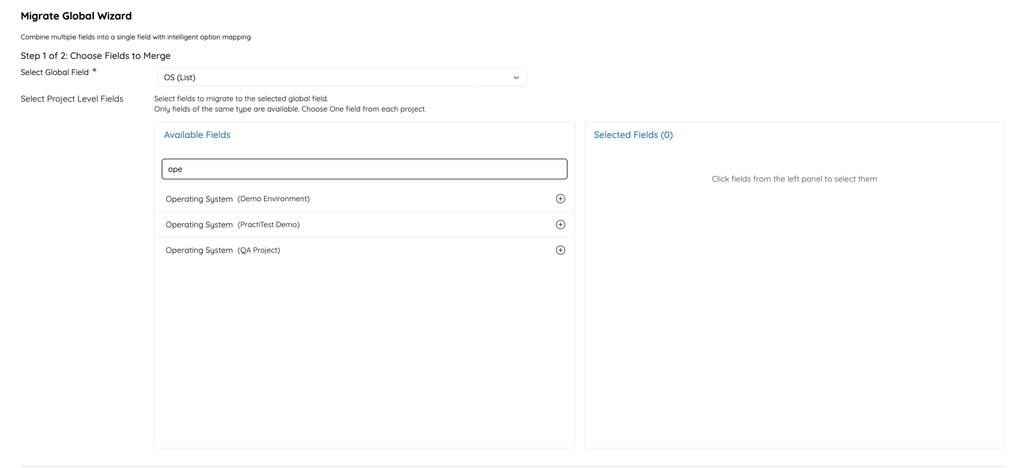The image size is (1013, 468).
Task: Select the Operating System (Demo Environment) row text
Action: coord(237,199)
